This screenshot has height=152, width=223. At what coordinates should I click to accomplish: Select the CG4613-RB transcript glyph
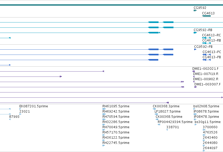pos(206,43)
